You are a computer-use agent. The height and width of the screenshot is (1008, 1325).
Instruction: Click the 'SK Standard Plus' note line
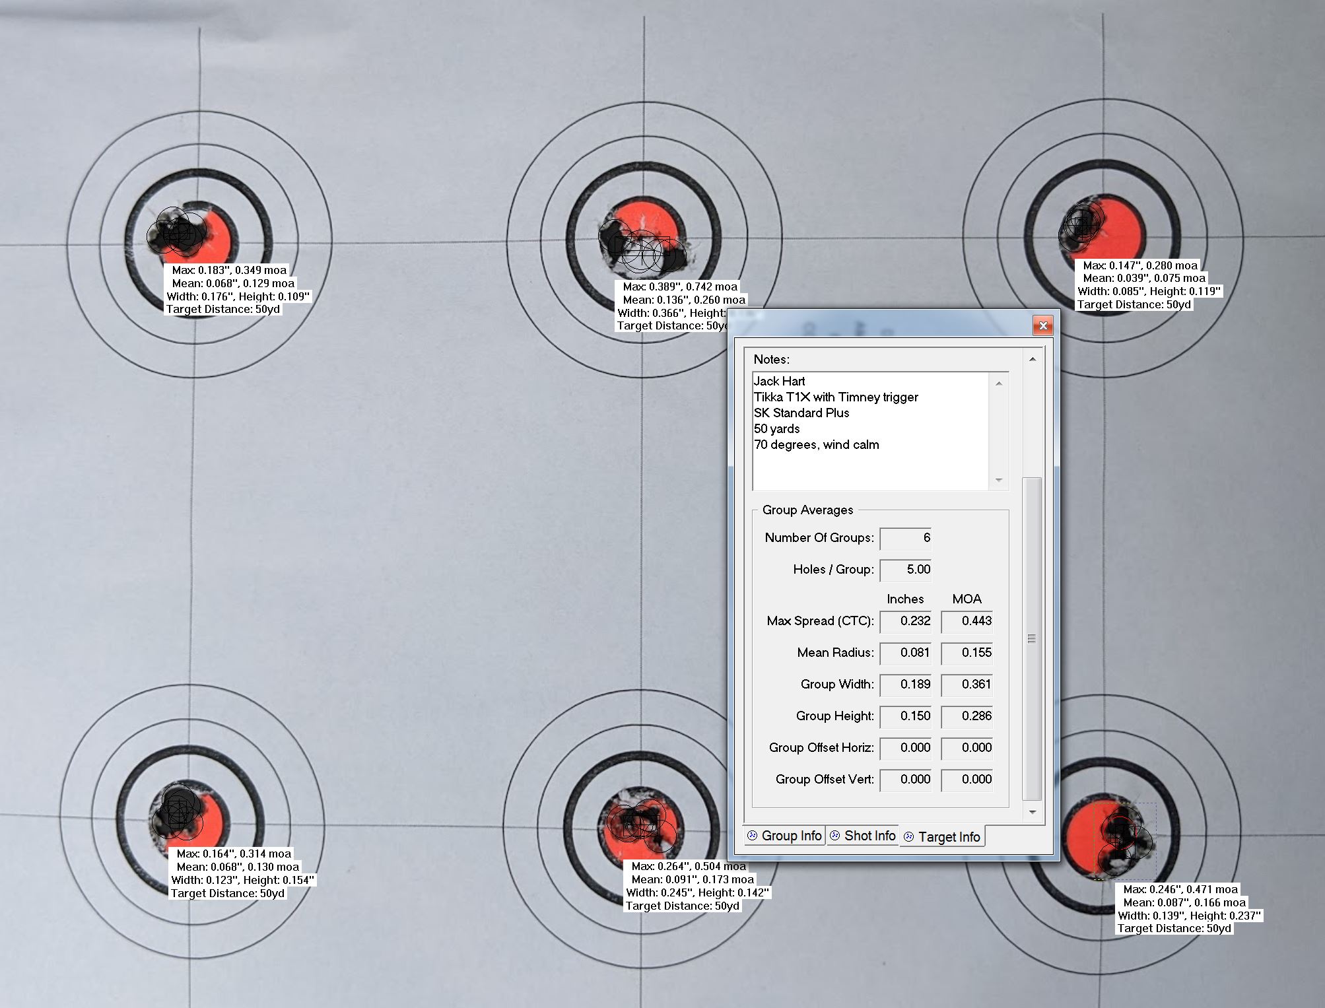click(x=801, y=413)
